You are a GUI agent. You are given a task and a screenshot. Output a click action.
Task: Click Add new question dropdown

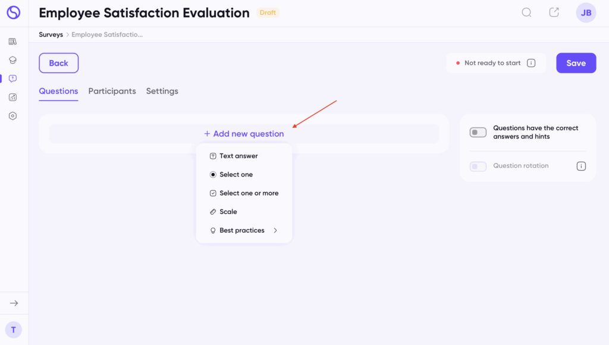(244, 134)
